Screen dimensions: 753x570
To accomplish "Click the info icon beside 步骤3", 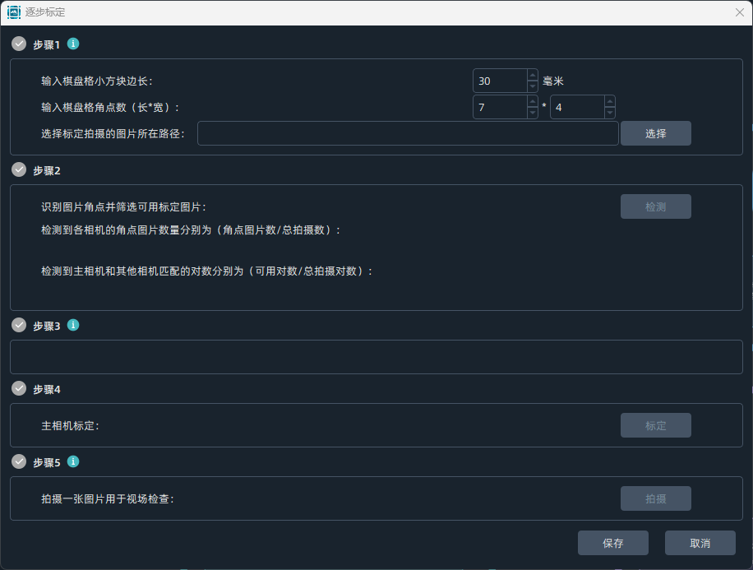I will pos(73,325).
